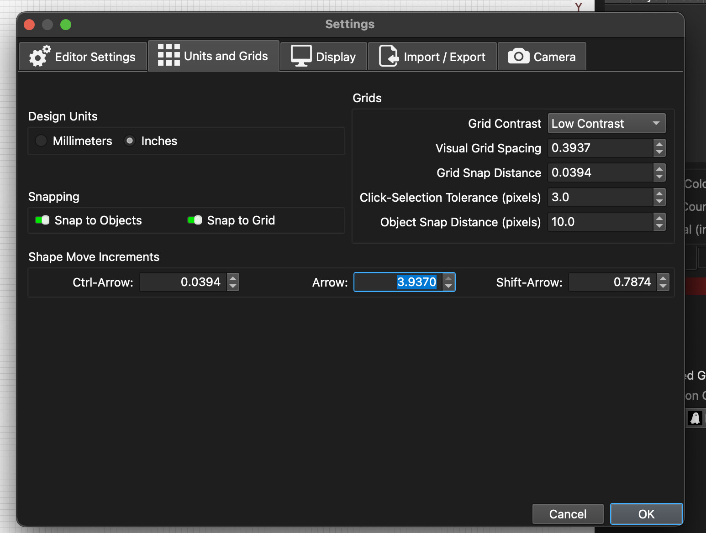Image resolution: width=706 pixels, height=533 pixels.
Task: Disable the Snap to Grid switch
Action: click(195, 220)
